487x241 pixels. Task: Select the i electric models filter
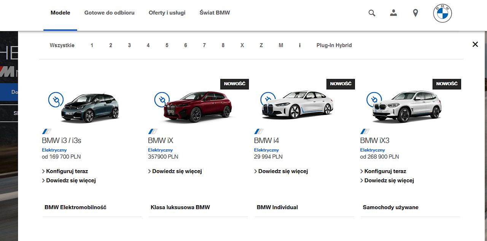click(300, 45)
